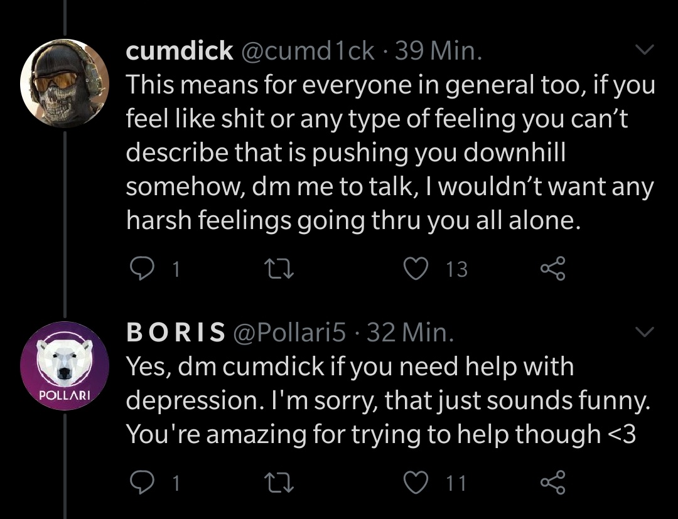The image size is (678, 519).
Task: Click the @cumd1ck handle
Action: click(x=308, y=51)
